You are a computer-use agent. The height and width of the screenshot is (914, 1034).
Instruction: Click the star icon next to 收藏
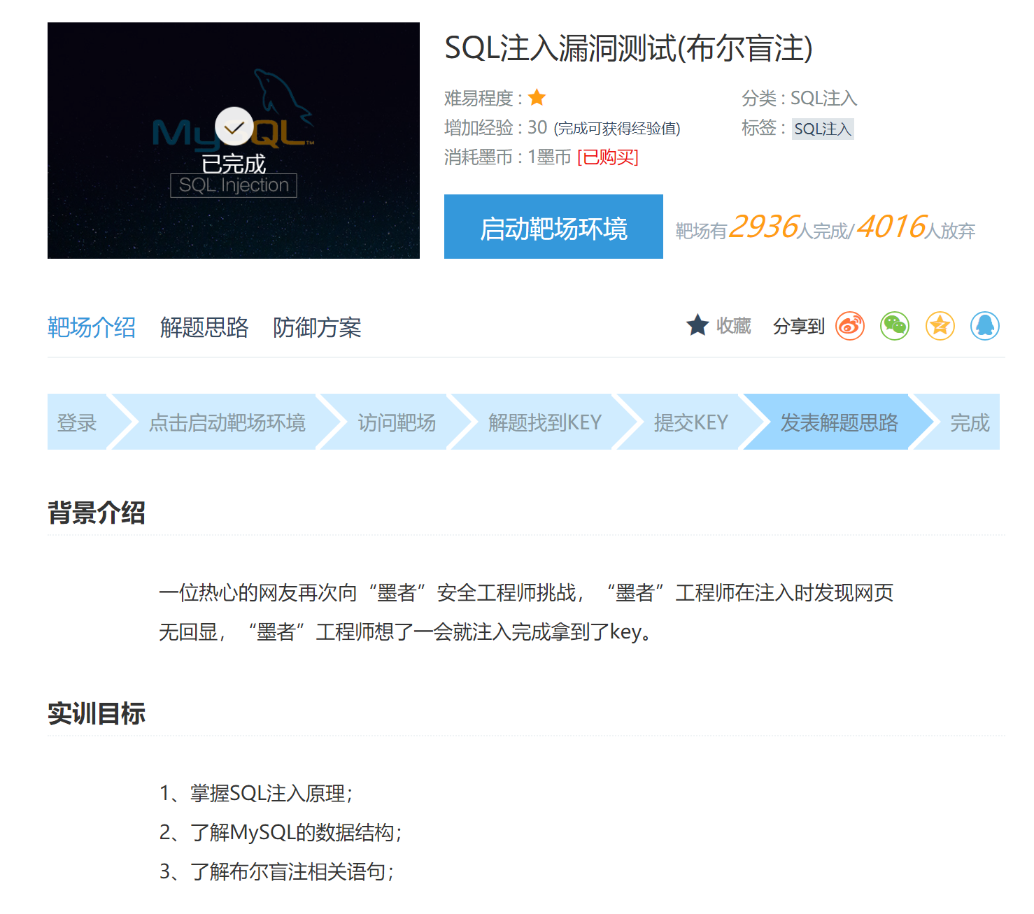click(697, 324)
